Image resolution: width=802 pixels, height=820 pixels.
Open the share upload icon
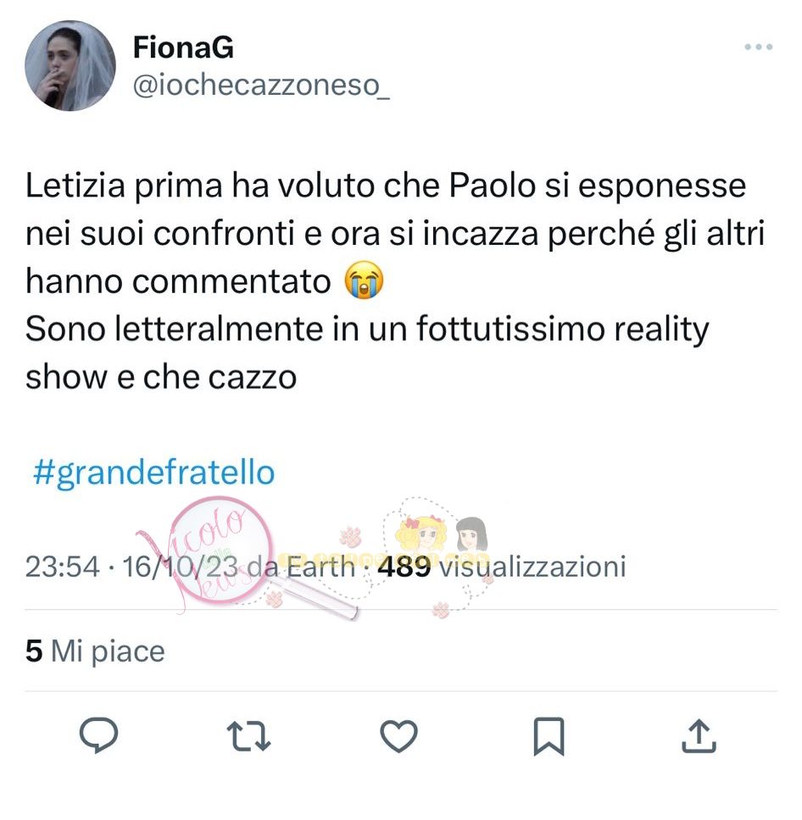click(x=699, y=736)
